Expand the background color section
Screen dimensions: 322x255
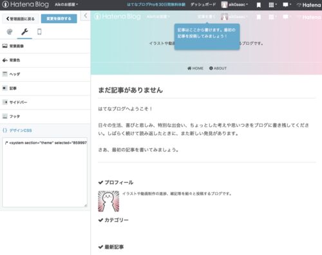(45, 60)
